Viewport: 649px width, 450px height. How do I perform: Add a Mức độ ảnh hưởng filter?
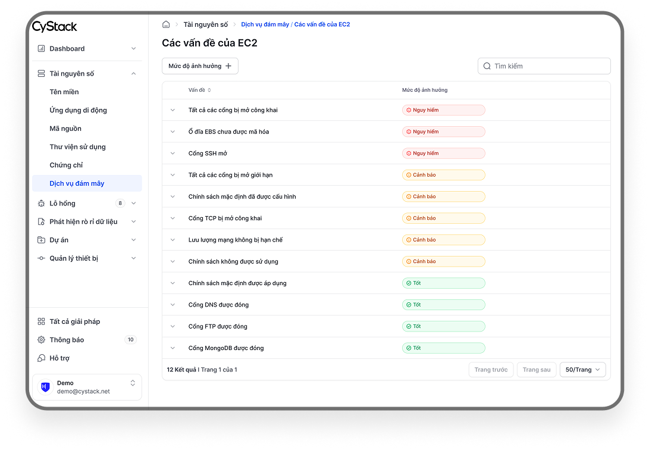(x=200, y=66)
